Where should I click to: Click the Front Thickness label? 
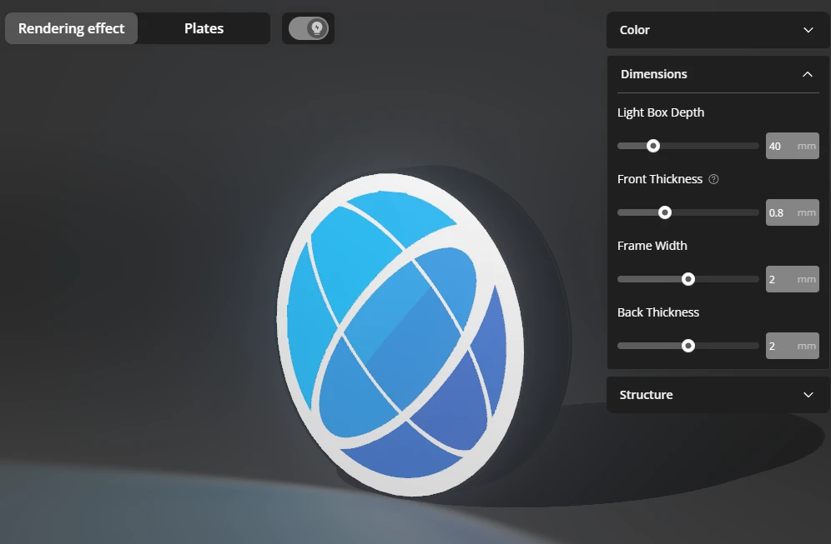(660, 179)
